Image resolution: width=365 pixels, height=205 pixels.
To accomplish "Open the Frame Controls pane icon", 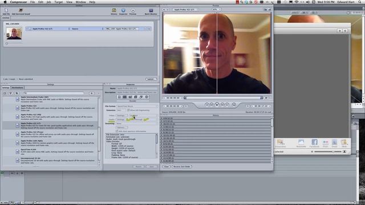I will click(x=130, y=97).
